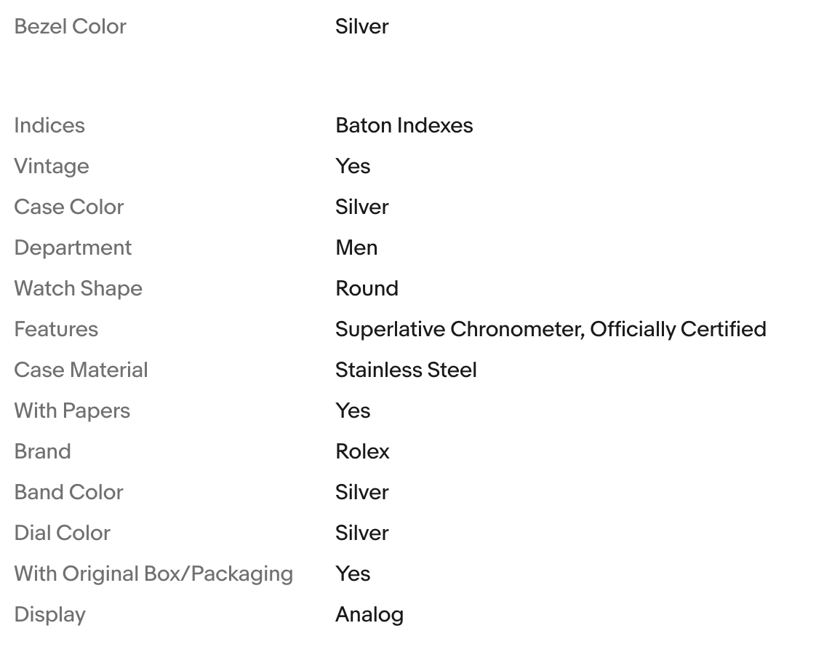Screen dimensions: 816x655
Task: Click the Round value
Action: pyautogui.click(x=367, y=289)
